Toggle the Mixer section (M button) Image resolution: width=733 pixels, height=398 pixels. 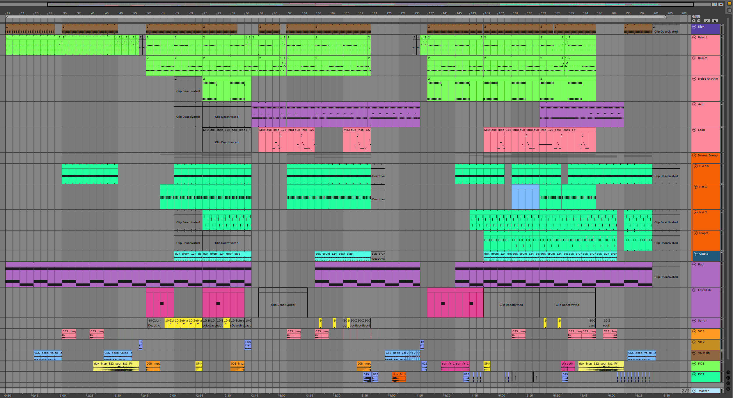pyautogui.click(x=728, y=383)
